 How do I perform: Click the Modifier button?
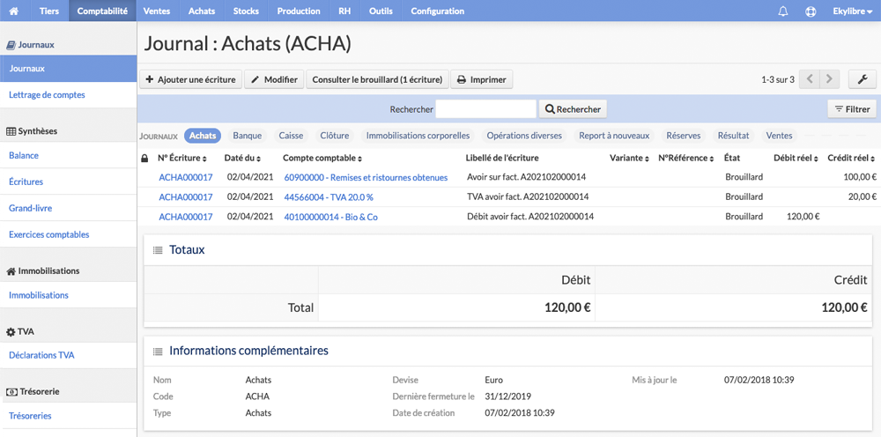(x=274, y=80)
